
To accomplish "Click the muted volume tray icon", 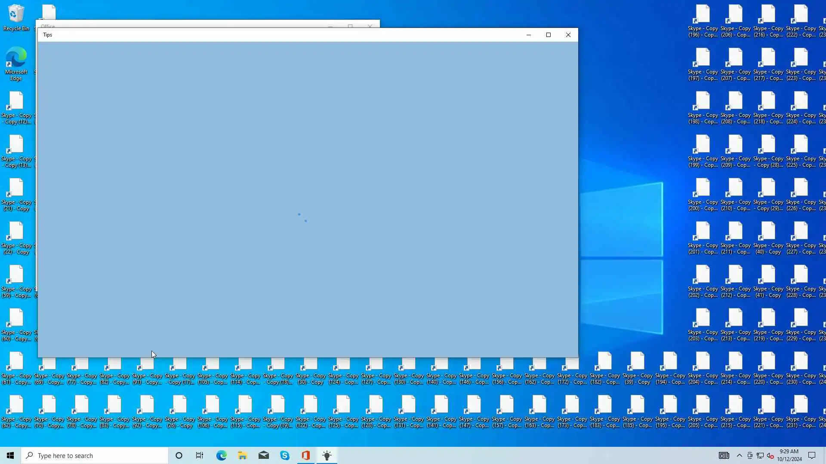I will (x=771, y=455).
